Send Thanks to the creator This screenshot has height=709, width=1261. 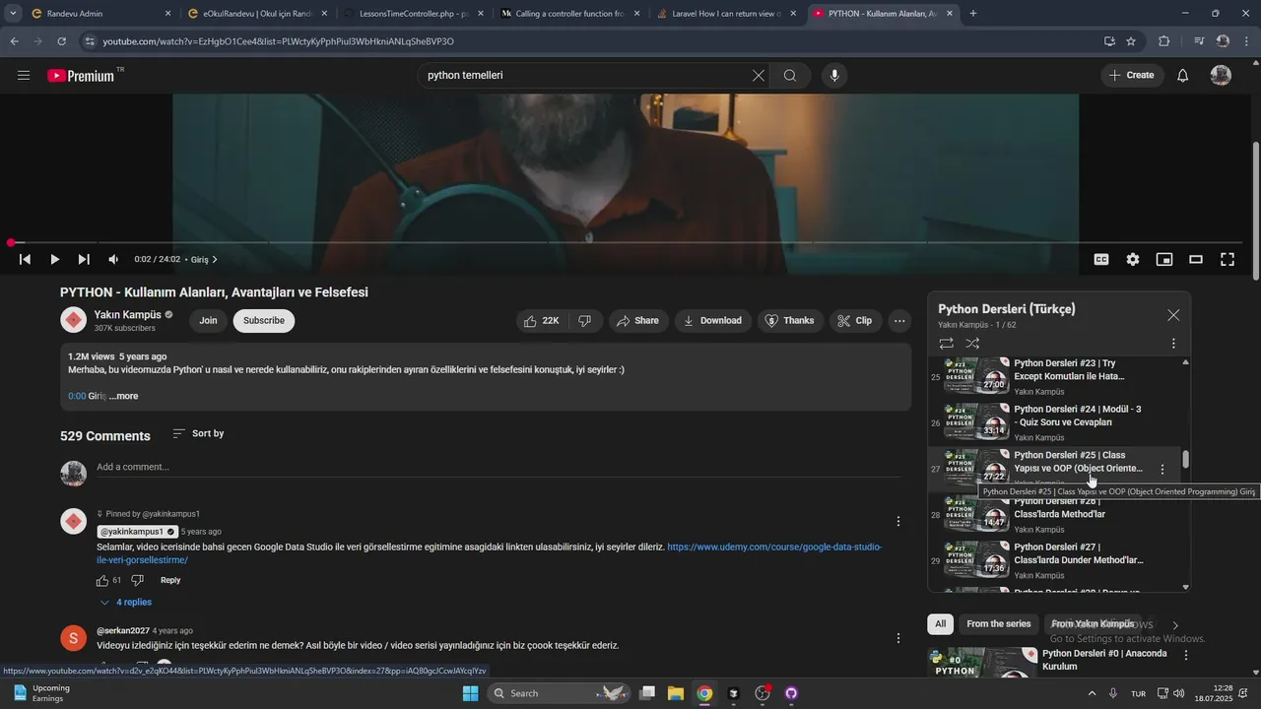[x=790, y=321]
